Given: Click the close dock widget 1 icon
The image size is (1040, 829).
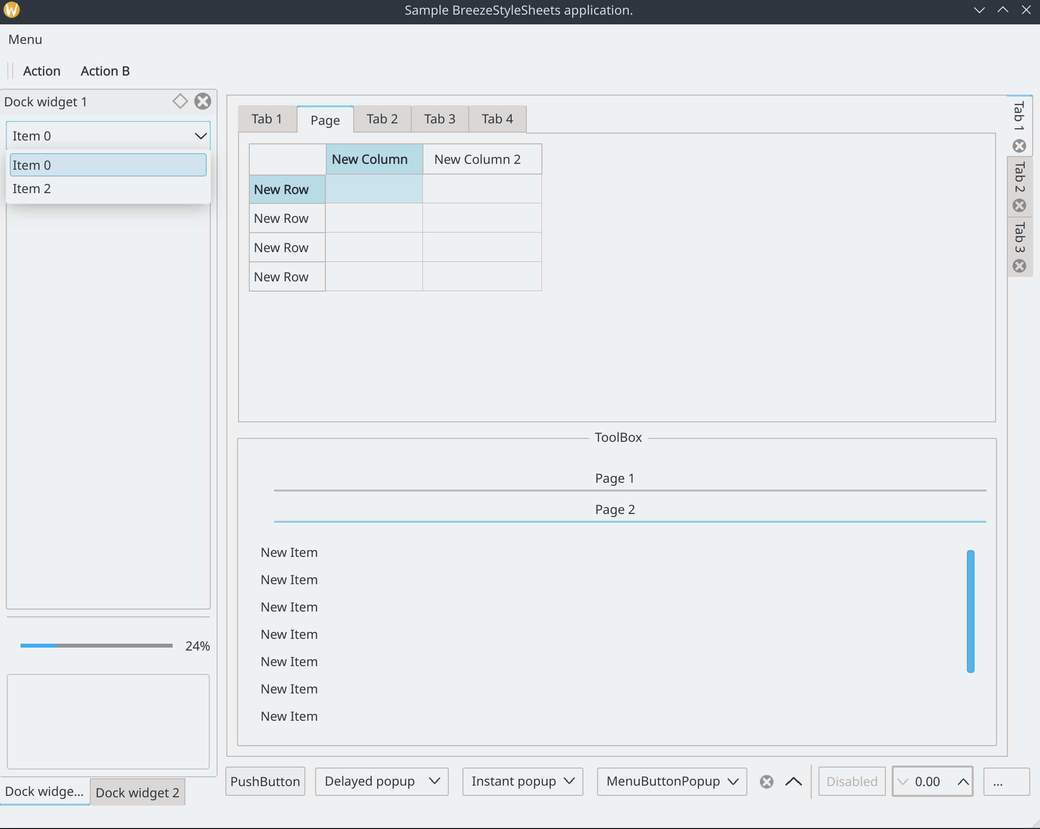Looking at the screenshot, I should (203, 101).
